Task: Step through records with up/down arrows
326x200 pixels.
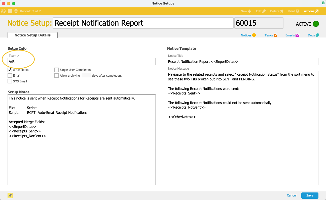Action: tap(16, 11)
